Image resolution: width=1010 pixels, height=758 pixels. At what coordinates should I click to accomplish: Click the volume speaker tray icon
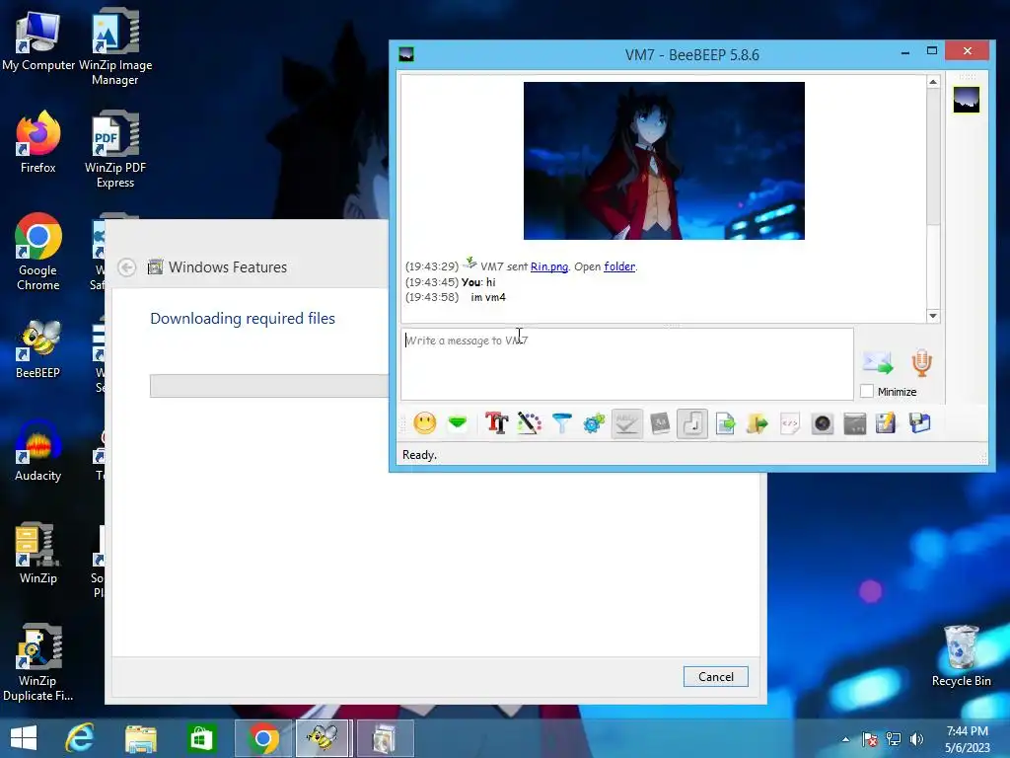point(916,739)
